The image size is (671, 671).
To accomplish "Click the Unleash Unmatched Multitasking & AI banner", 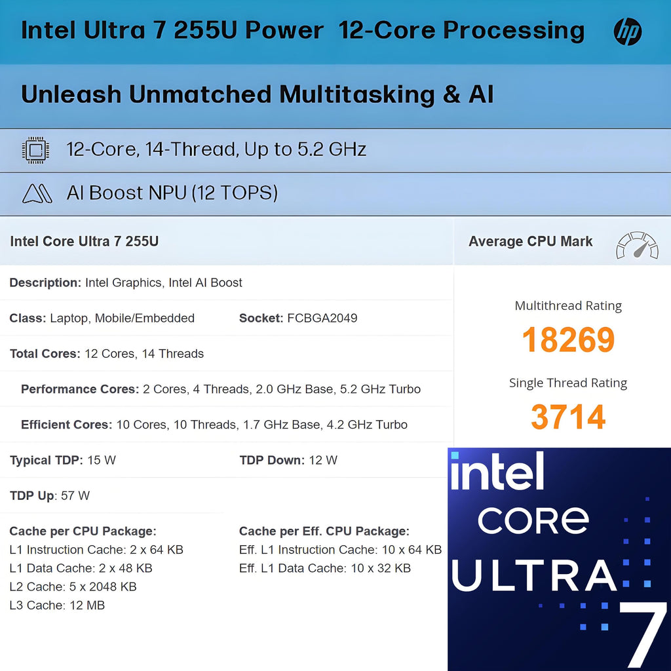I will pyautogui.click(x=335, y=96).
